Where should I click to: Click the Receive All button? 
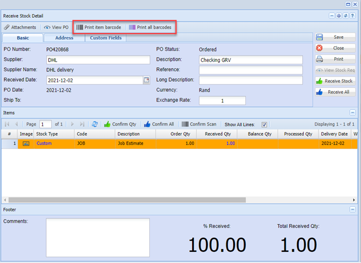tap(335, 92)
